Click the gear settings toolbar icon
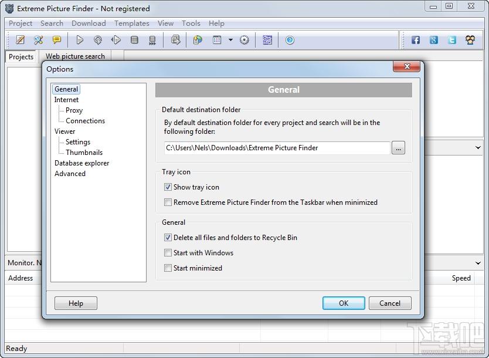The height and width of the screenshot is (358, 489). pos(244,40)
